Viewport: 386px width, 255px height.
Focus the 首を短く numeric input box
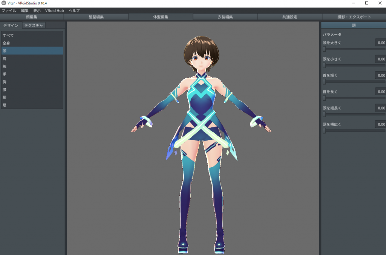coord(380,75)
